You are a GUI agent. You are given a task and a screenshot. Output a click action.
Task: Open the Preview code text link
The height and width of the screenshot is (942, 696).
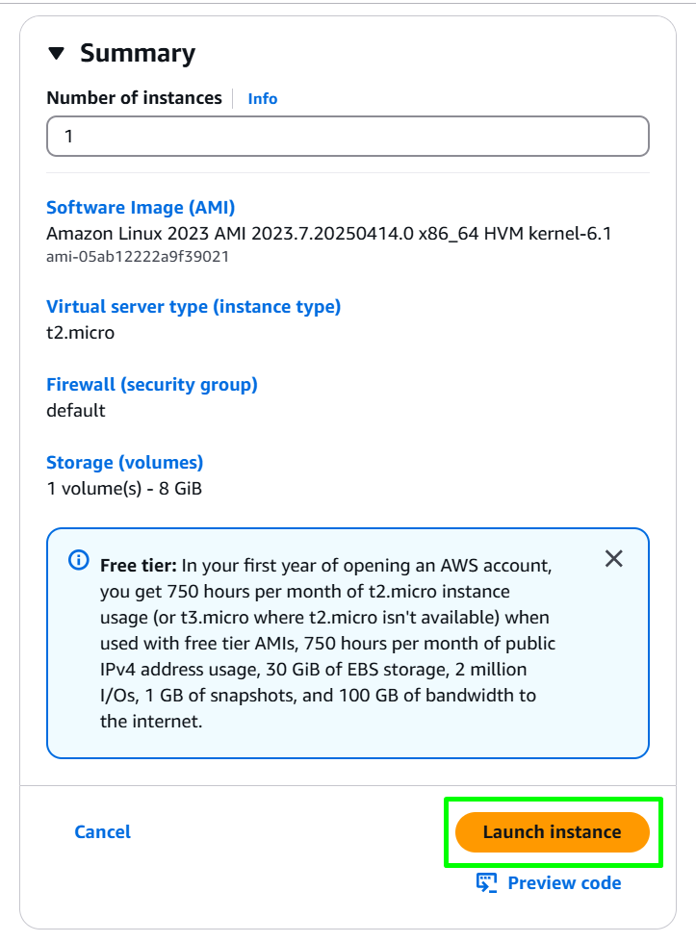[564, 883]
